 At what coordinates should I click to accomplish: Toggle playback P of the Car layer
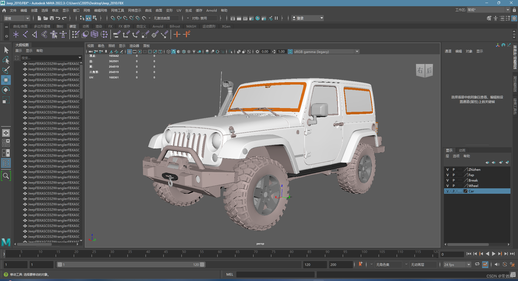point(454,191)
